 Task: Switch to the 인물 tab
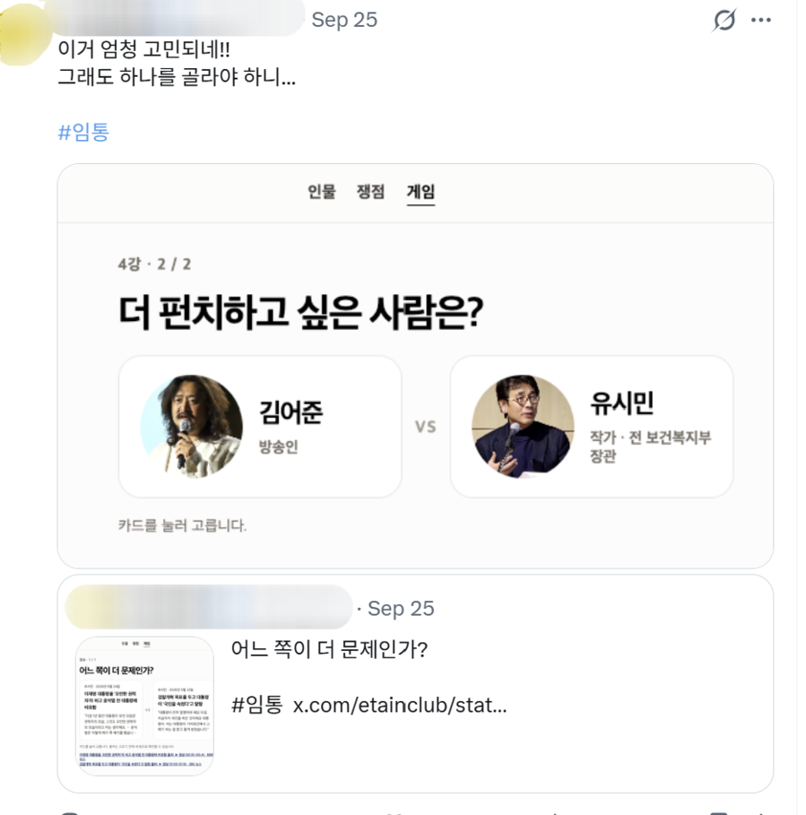tap(322, 192)
